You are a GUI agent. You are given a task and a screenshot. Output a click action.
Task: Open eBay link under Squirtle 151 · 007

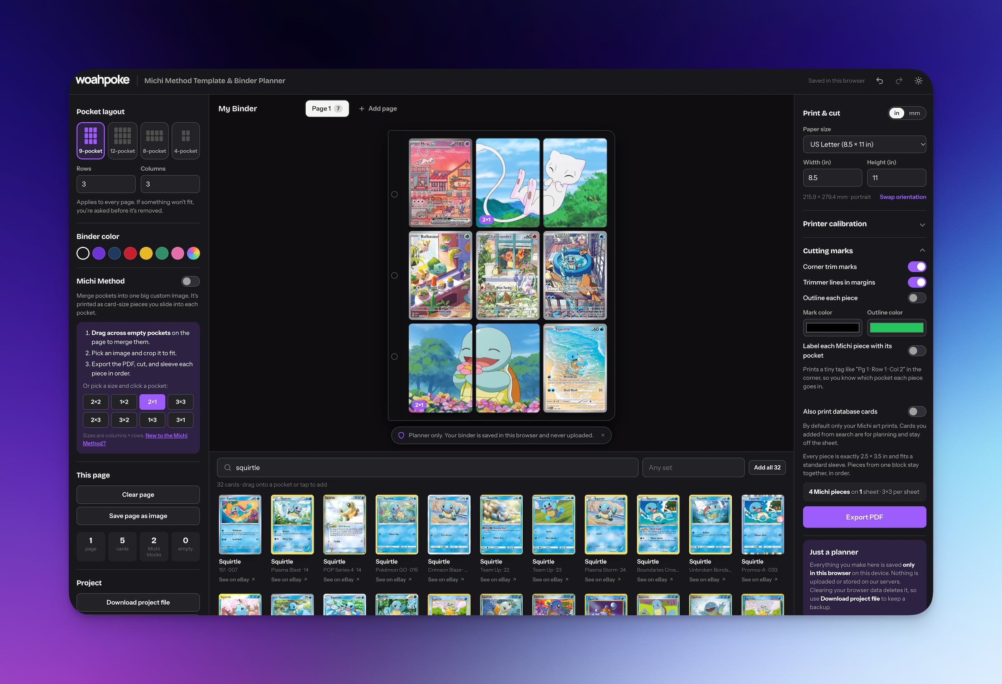[x=237, y=580]
